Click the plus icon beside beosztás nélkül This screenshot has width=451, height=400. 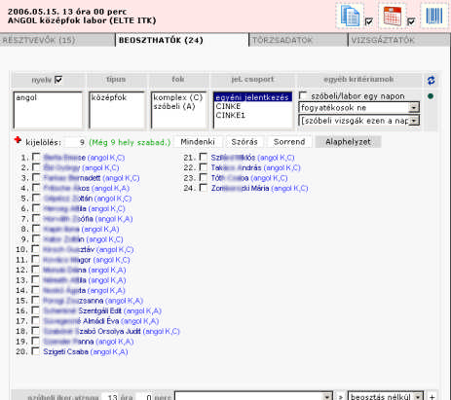pos(432,397)
